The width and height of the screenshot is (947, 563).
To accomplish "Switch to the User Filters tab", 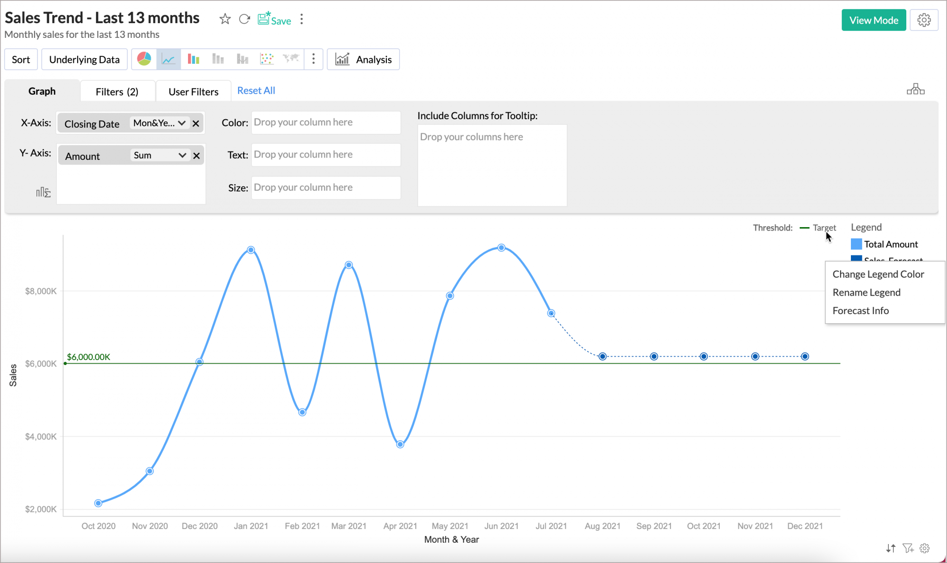I will 193,91.
